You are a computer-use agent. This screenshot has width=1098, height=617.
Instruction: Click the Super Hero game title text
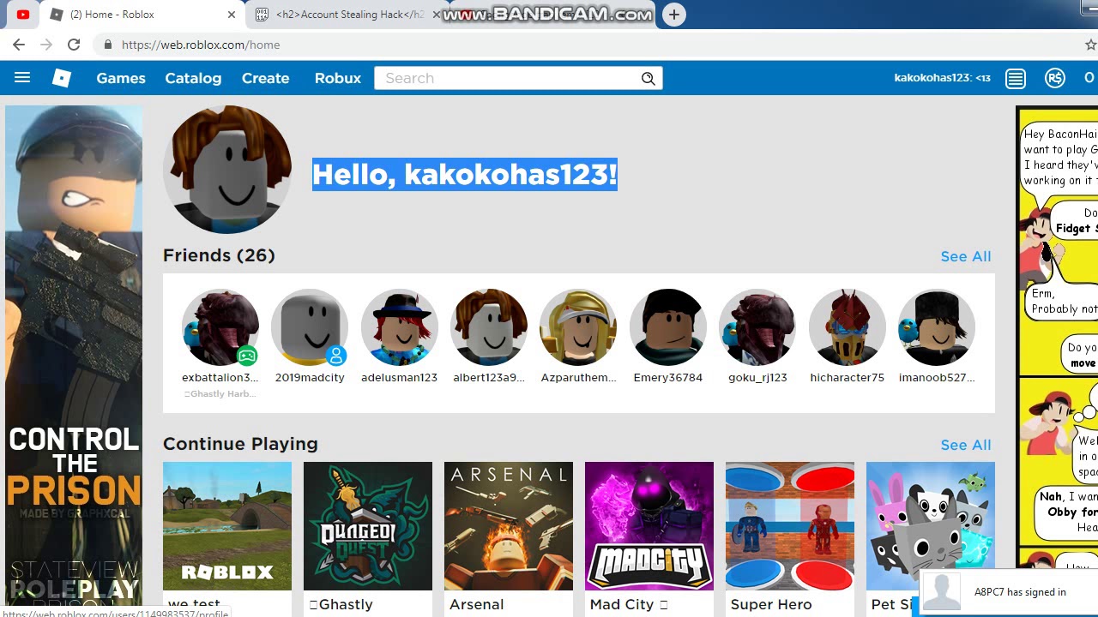click(771, 604)
